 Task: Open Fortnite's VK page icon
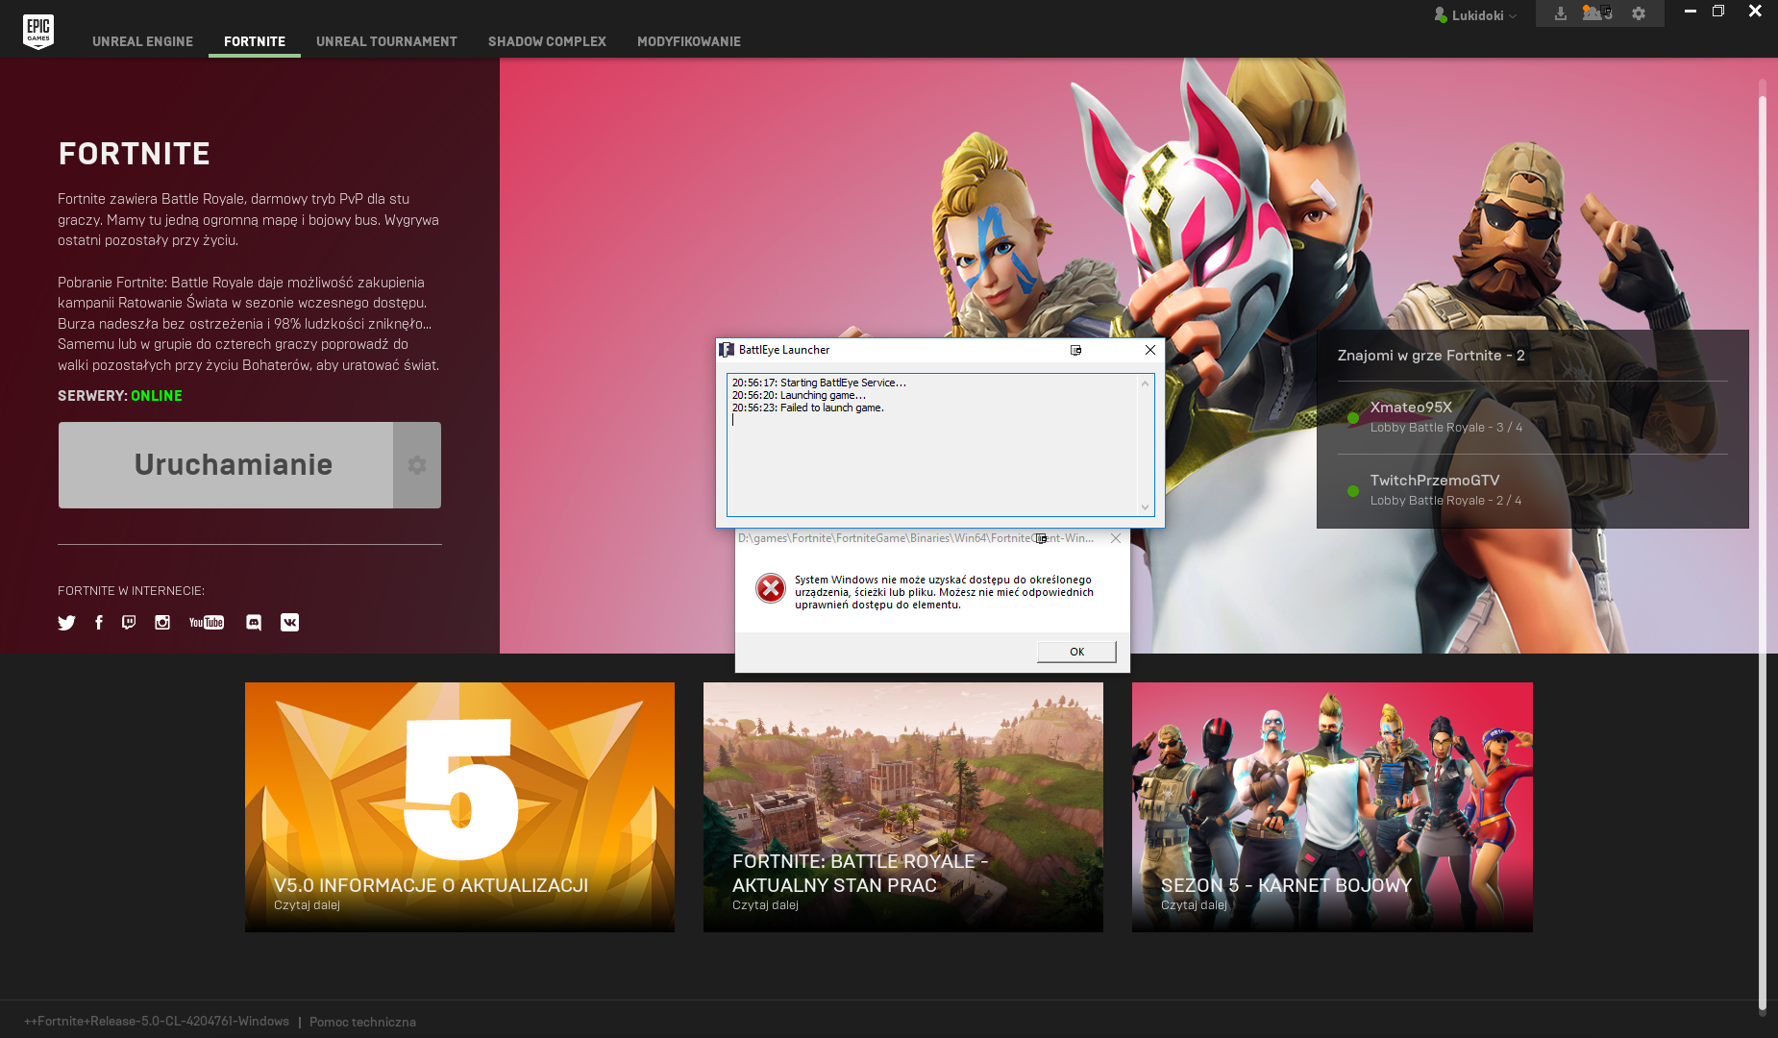click(289, 623)
